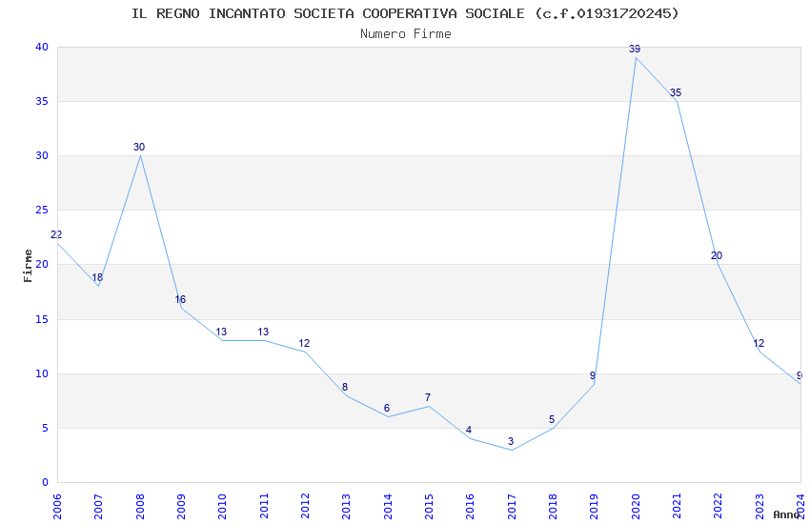Select the y-axis label 20

pyautogui.click(x=42, y=264)
